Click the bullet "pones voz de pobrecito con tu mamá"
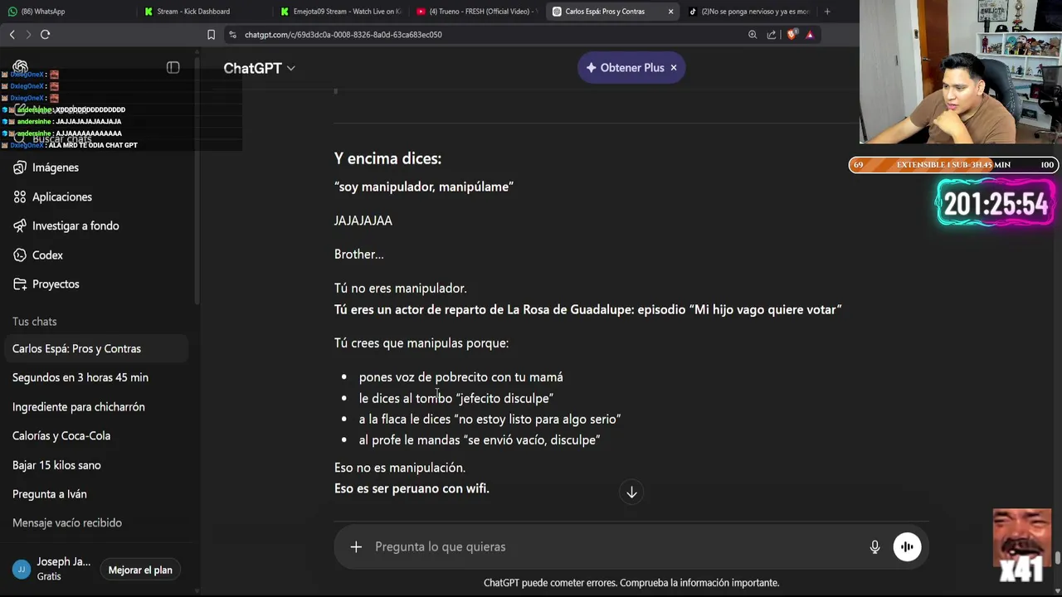The width and height of the screenshot is (1062, 597). 460,377
